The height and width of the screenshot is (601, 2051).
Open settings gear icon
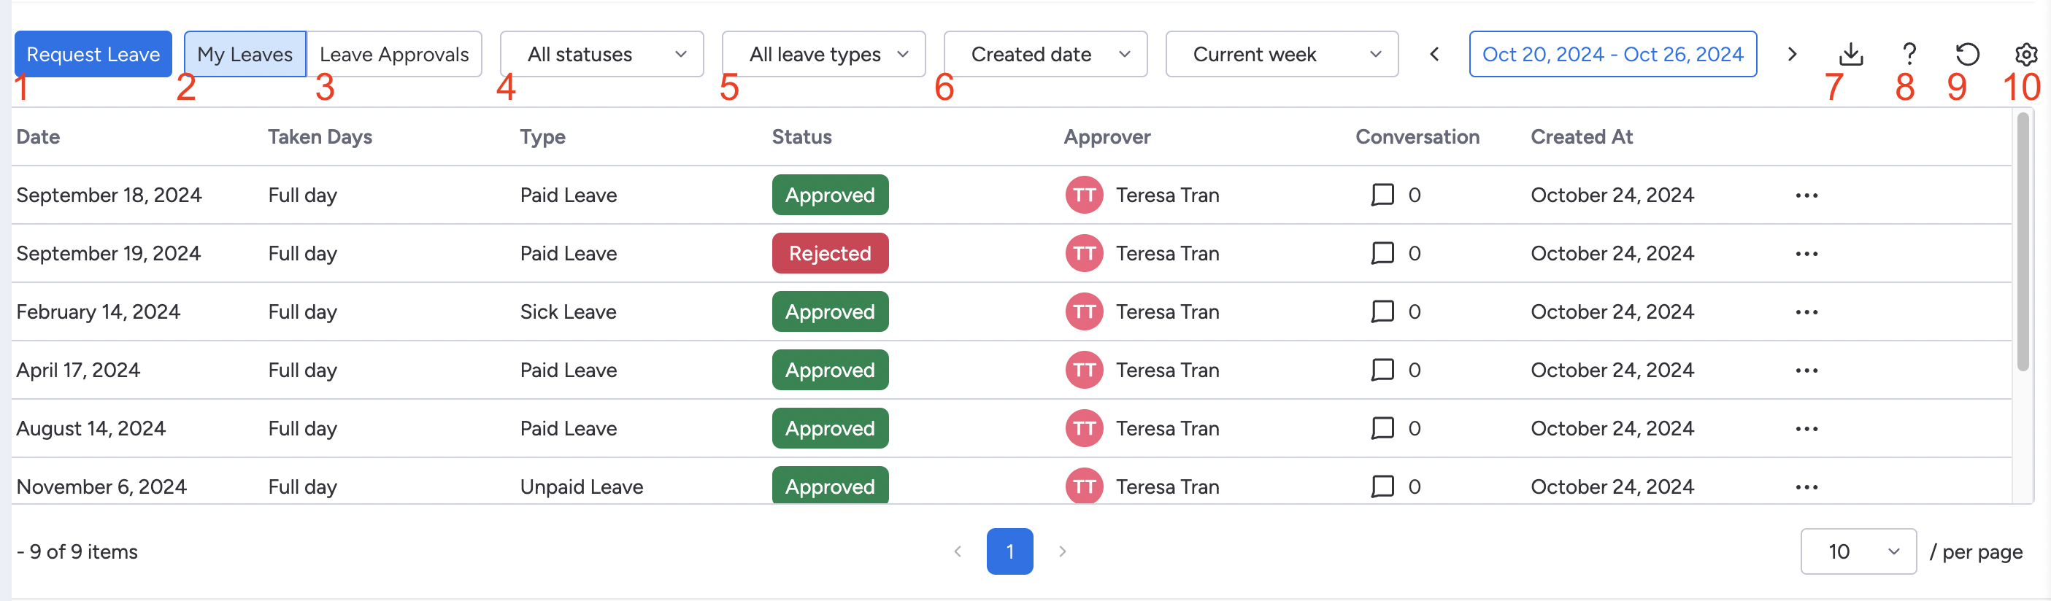[x=2025, y=54]
